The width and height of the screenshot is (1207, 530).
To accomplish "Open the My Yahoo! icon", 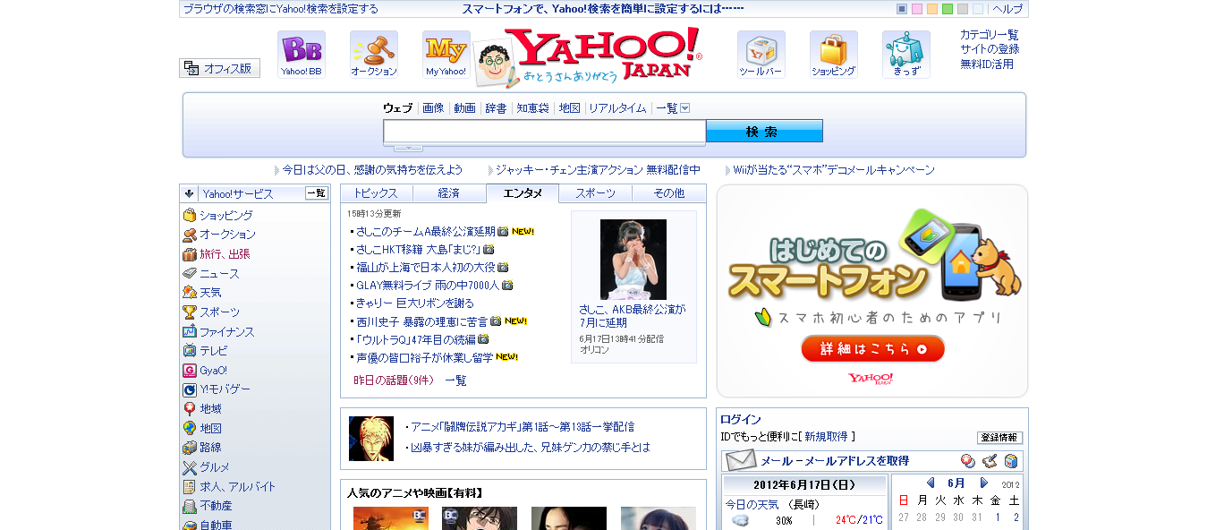I will (446, 55).
